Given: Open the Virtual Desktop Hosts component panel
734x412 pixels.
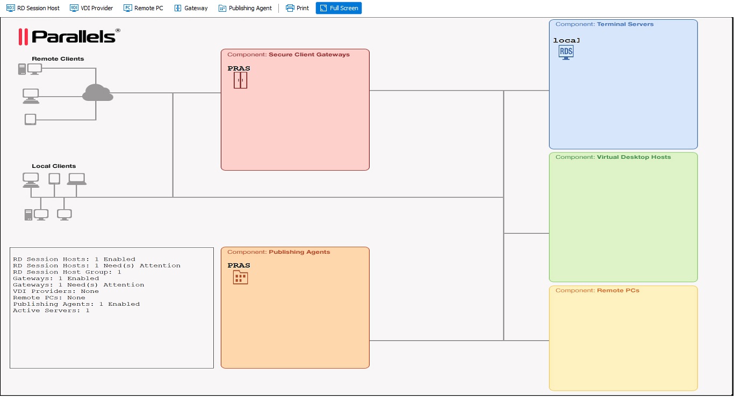Looking at the screenshot, I should pos(623,217).
